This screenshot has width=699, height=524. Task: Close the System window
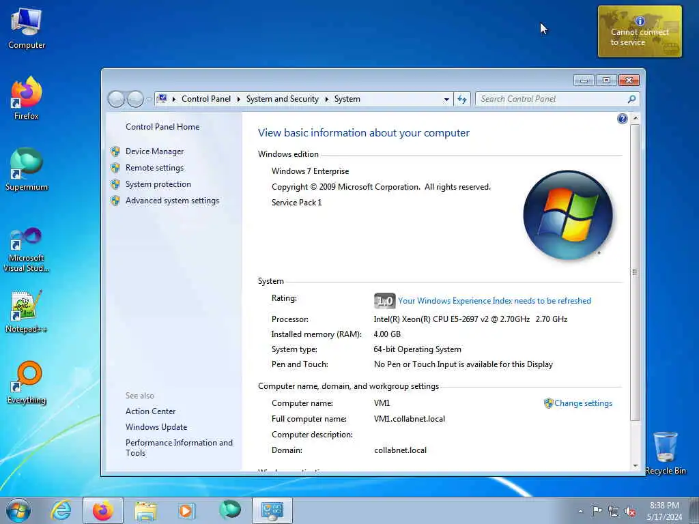[x=629, y=81]
